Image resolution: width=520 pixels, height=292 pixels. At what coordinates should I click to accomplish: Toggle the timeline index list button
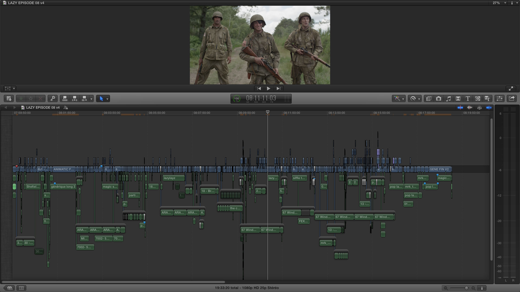coord(22,288)
